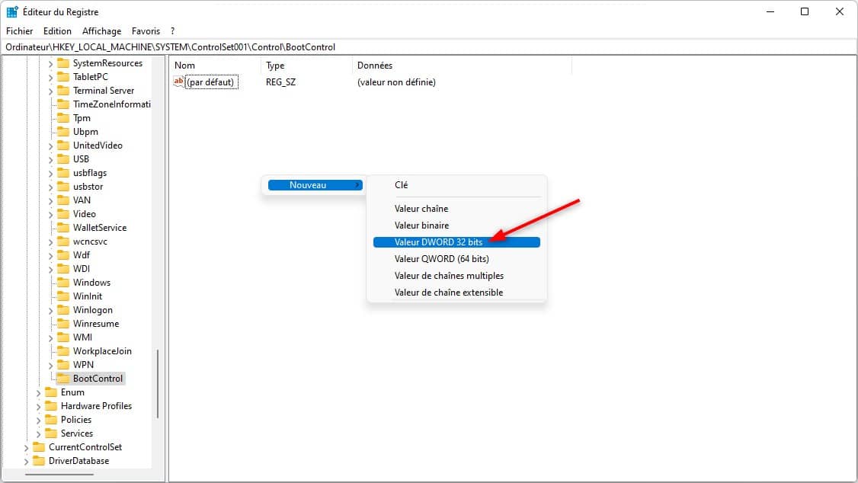Click the Nouveau context menu item
Image resolution: width=858 pixels, height=483 pixels.
315,185
